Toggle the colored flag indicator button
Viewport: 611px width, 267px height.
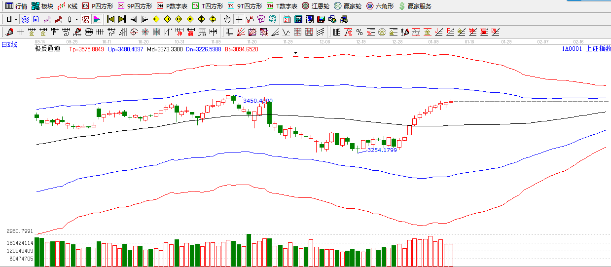pos(97,20)
